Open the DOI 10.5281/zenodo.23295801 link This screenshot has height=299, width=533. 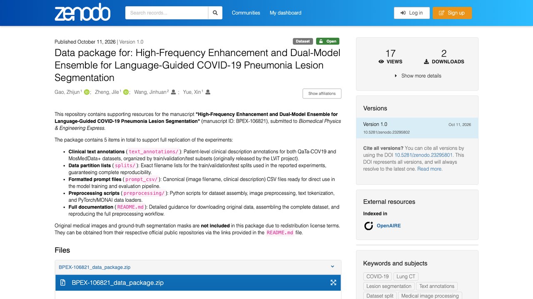423,155
